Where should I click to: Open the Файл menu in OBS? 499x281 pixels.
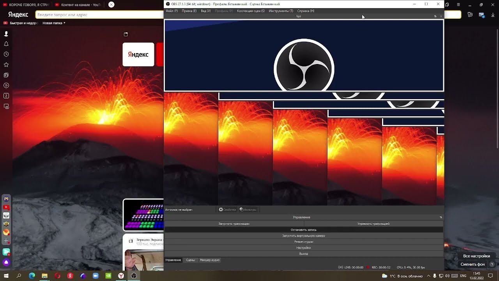172,11
